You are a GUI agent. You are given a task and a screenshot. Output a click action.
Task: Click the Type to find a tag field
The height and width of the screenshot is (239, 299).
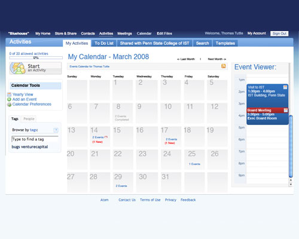point(35,139)
